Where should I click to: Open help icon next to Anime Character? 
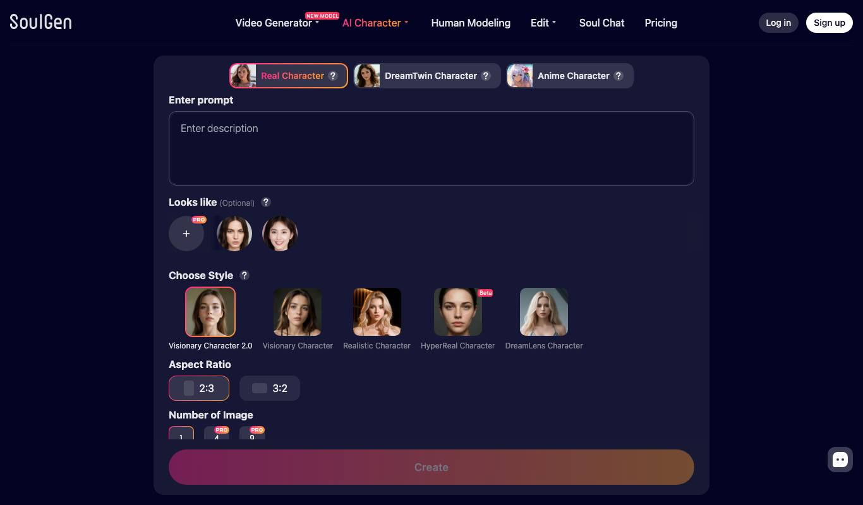(x=619, y=76)
